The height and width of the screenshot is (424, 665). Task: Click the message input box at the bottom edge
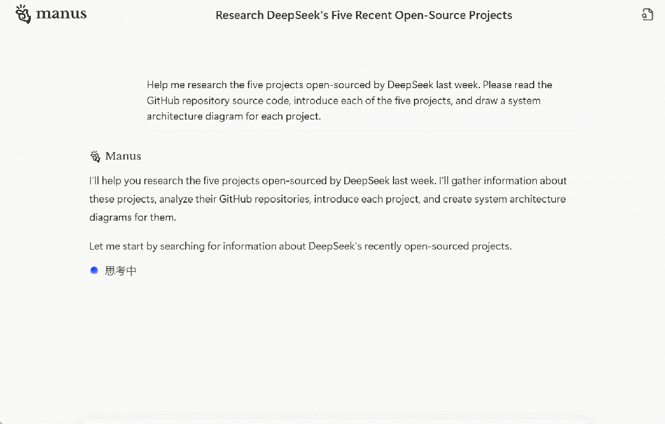point(333,418)
